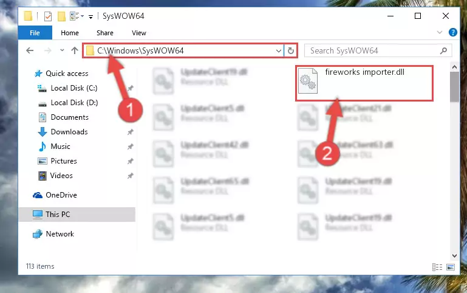Click the scrollbar up arrow
This screenshot has height=293, width=467.
pos(454,67)
